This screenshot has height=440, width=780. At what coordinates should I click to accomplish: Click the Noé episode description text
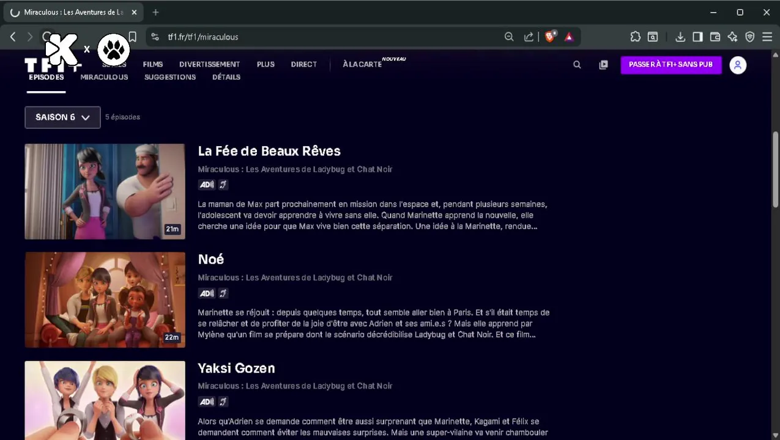click(374, 323)
